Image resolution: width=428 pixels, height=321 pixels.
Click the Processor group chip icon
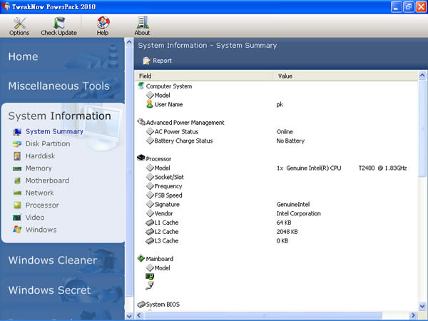(141, 158)
